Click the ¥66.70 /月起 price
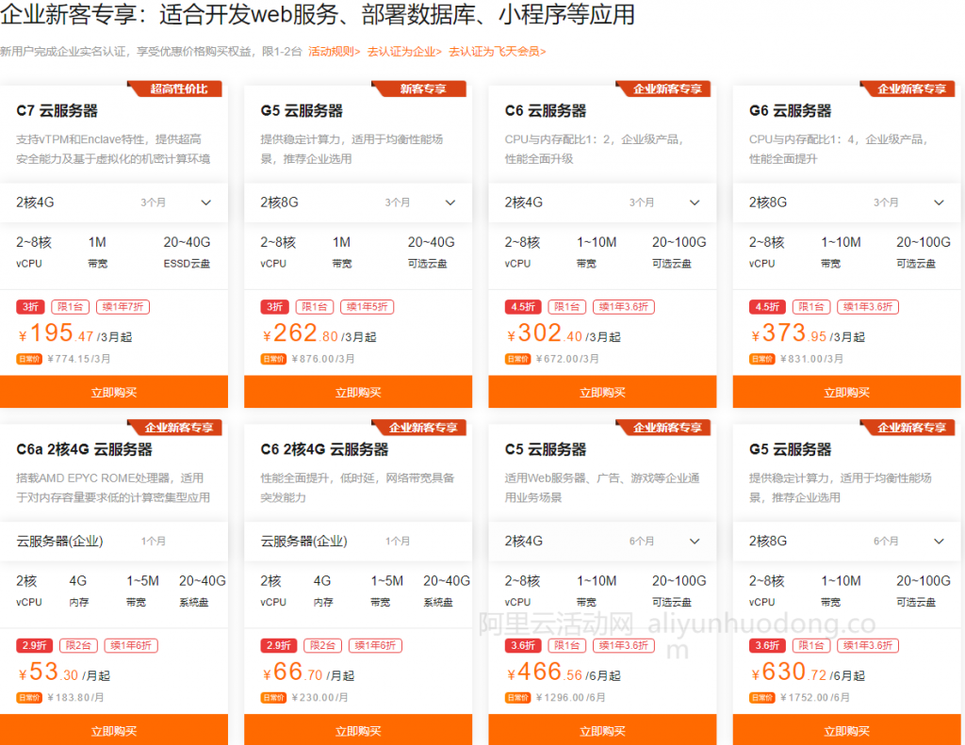 [x=308, y=672]
